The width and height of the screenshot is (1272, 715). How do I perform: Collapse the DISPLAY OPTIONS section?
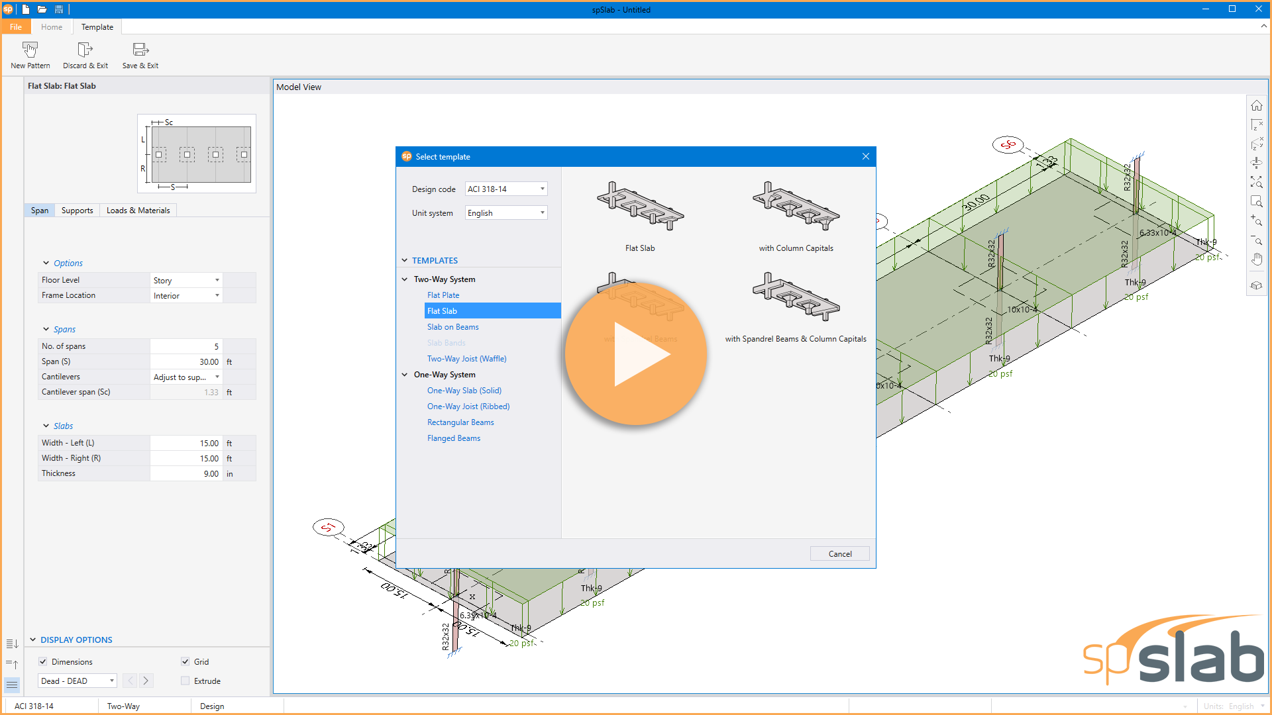(x=32, y=640)
